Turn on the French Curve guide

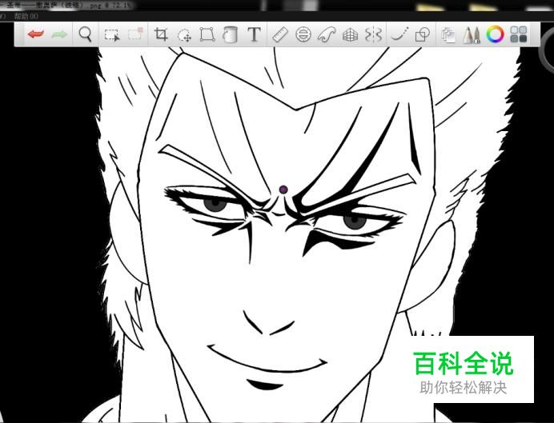tap(327, 34)
